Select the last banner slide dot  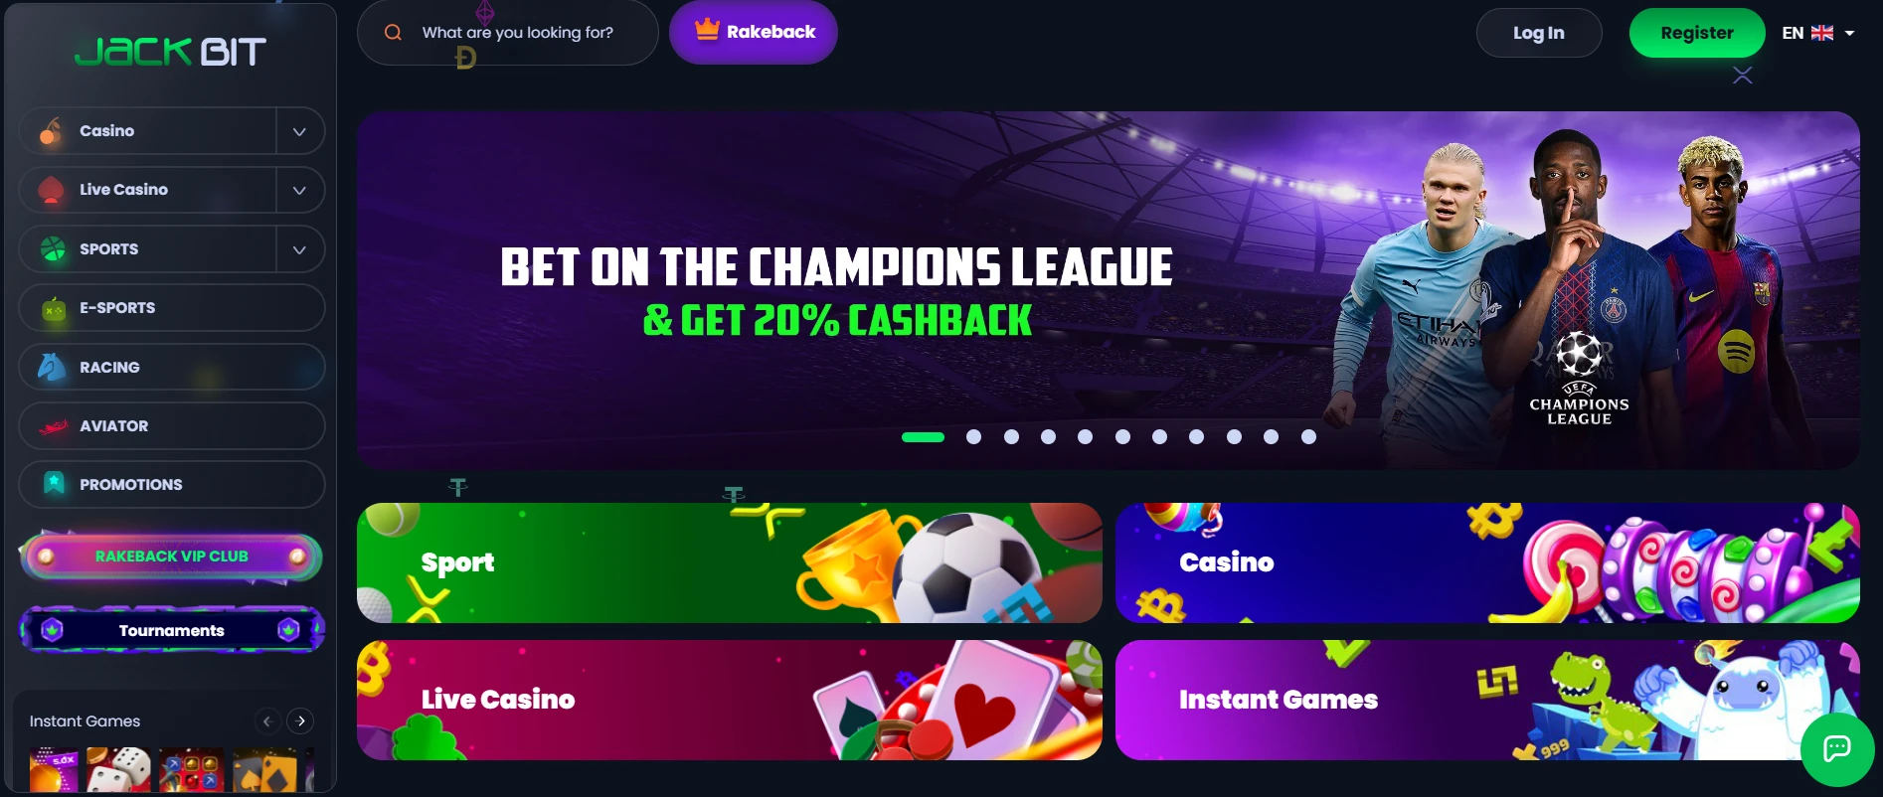tap(1308, 437)
